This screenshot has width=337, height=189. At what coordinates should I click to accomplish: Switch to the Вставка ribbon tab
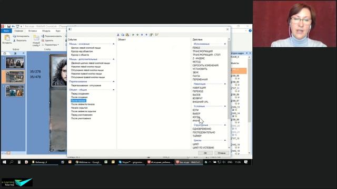coord(33,31)
